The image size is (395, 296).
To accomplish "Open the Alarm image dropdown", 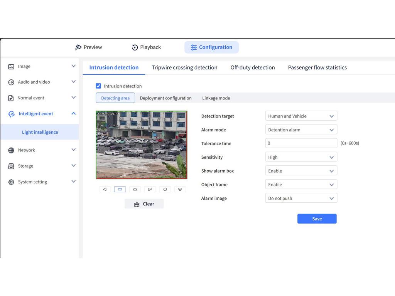I will 301,198.
